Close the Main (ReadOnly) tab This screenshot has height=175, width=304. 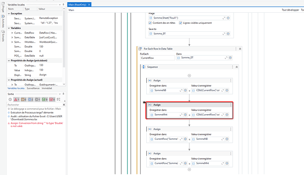[x=89, y=5]
